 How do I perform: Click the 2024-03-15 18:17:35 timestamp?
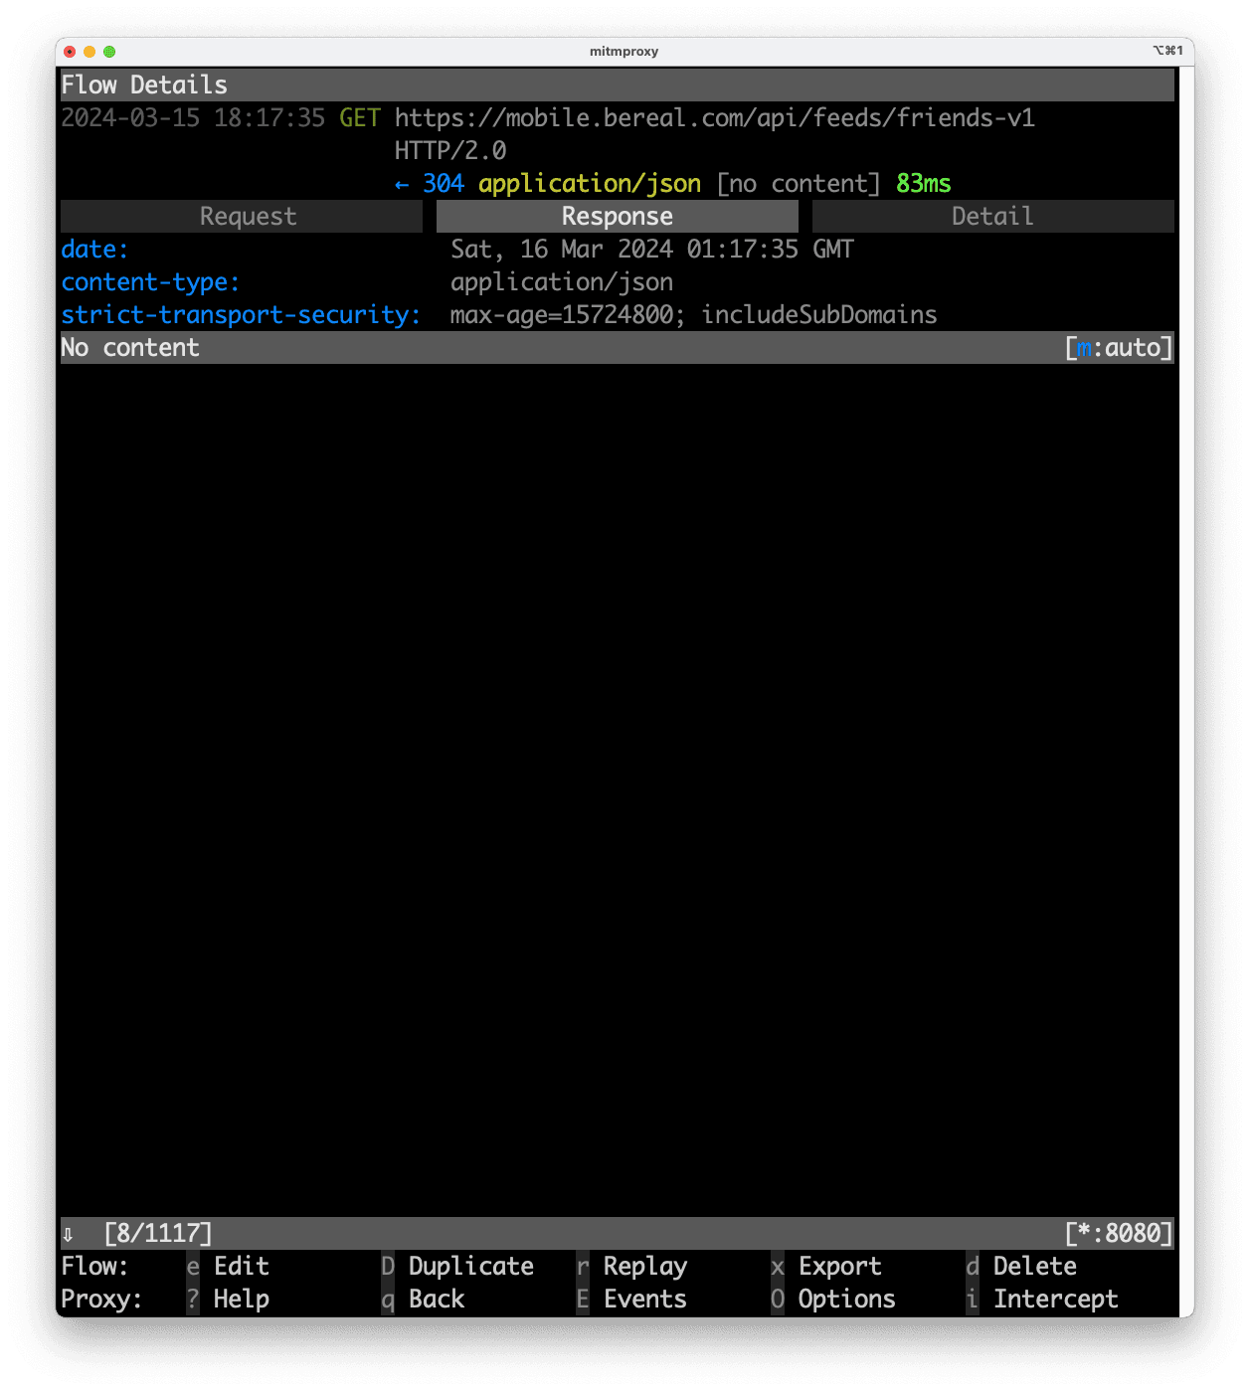pos(193,117)
